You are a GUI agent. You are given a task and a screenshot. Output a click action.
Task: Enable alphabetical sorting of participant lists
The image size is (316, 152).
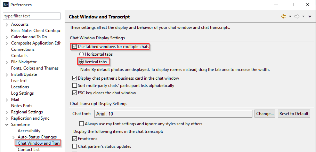[74, 86]
